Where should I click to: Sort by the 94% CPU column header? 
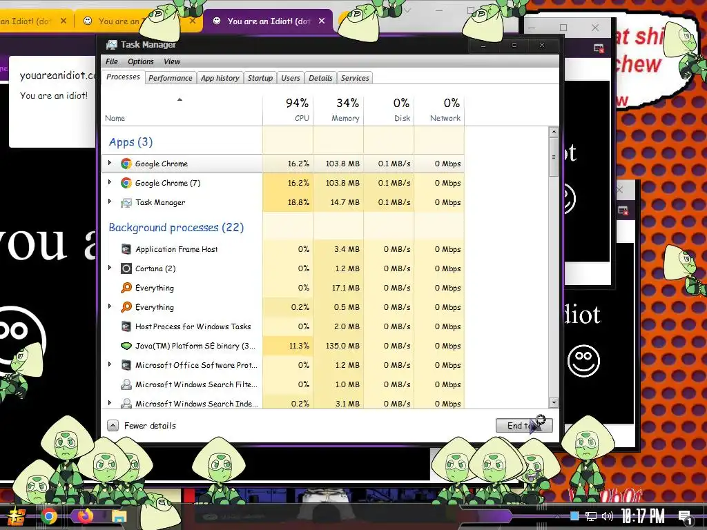pyautogui.click(x=288, y=110)
